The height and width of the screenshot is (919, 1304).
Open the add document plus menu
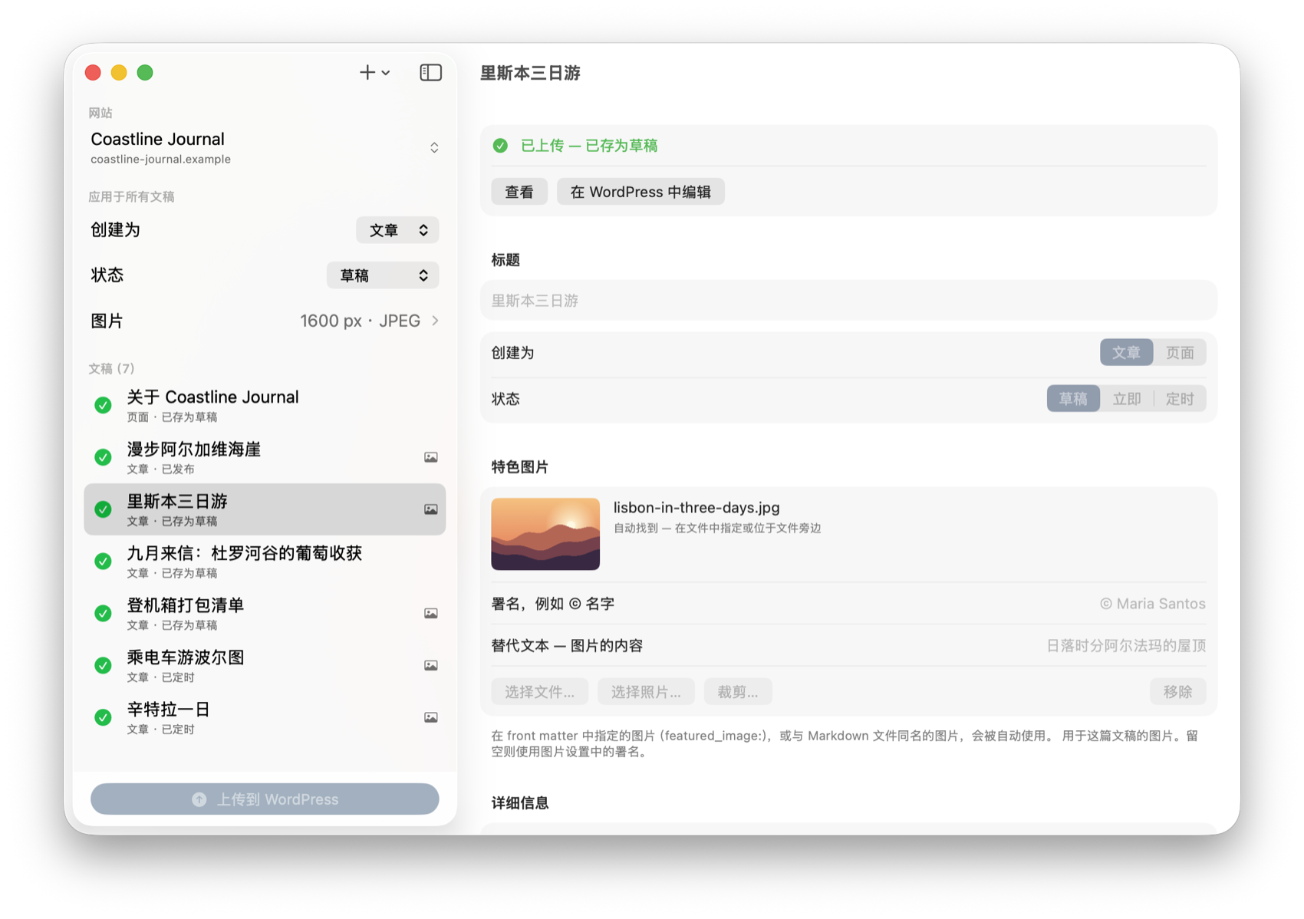374,72
